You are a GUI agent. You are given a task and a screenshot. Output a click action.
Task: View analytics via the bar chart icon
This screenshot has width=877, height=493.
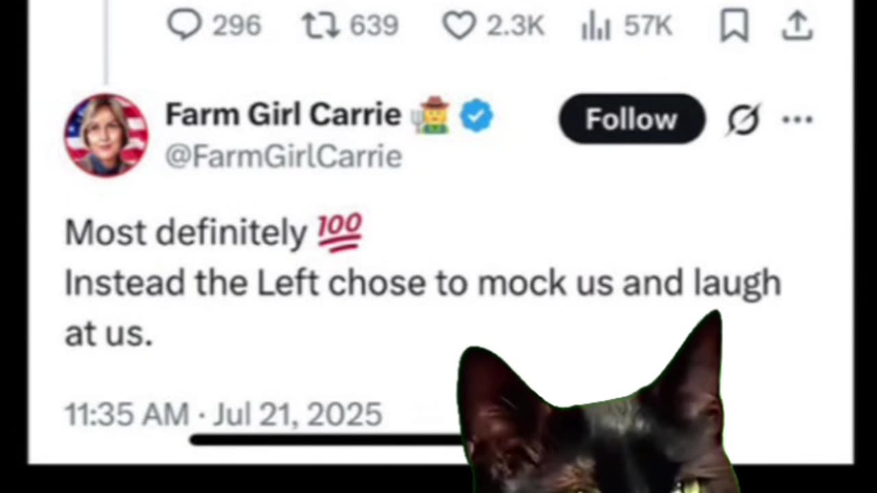coord(595,27)
